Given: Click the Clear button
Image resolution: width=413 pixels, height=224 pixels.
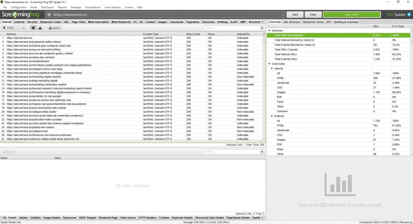Looking at the screenshot, I should tap(313, 15).
